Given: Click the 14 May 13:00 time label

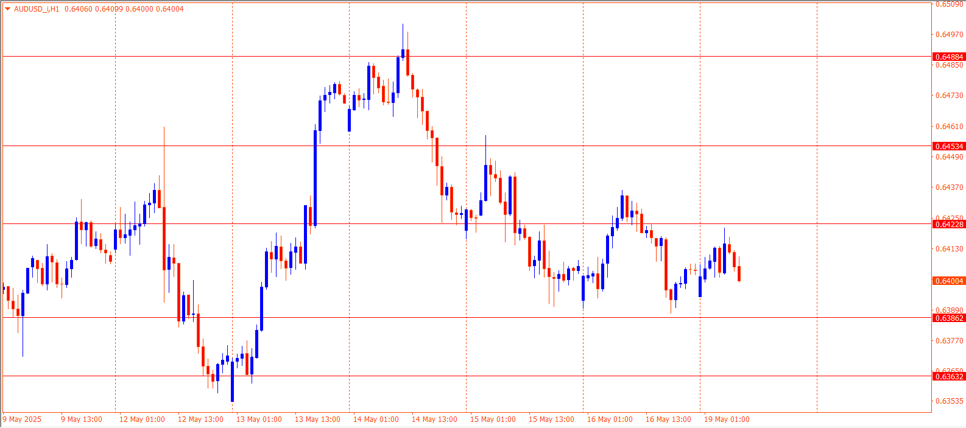Looking at the screenshot, I should click(434, 419).
